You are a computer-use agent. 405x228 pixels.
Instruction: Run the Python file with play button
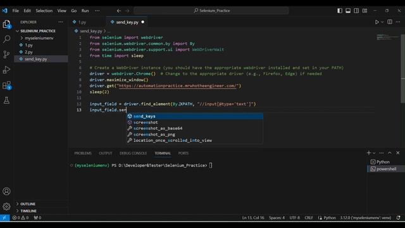click(x=377, y=22)
